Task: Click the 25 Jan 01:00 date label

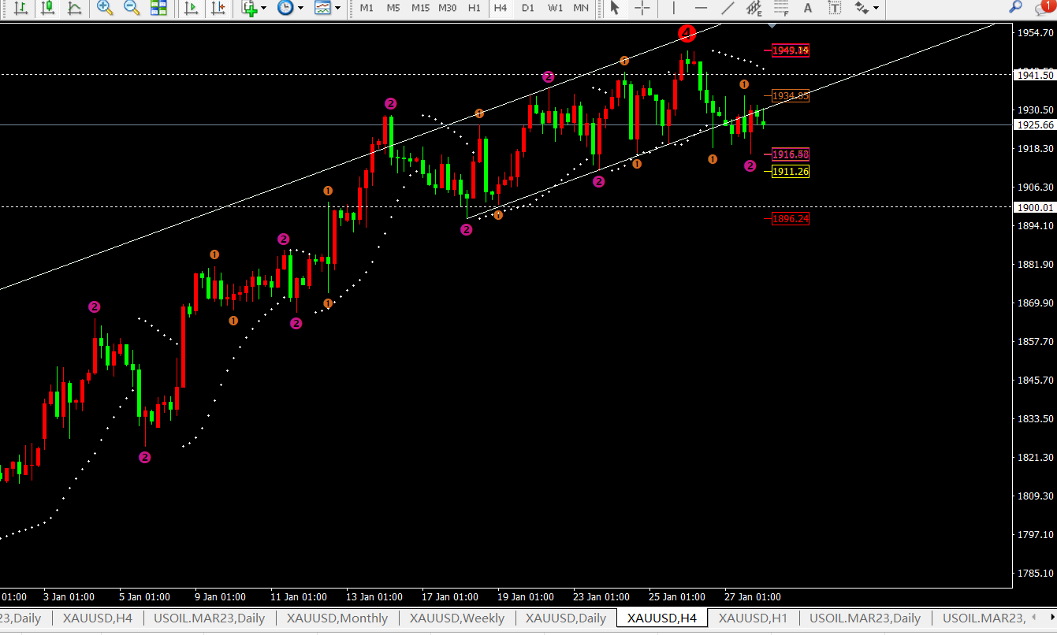Action: (x=677, y=597)
